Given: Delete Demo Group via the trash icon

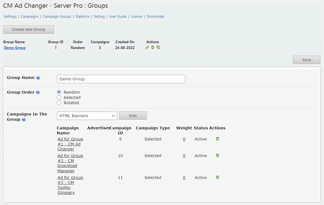Looking at the screenshot, I should 153,47.
